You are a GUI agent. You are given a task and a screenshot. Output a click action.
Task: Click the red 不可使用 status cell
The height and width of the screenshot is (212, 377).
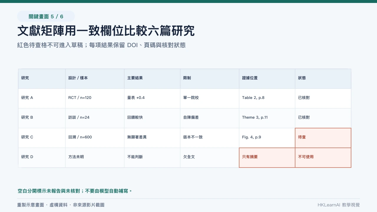(x=323, y=158)
